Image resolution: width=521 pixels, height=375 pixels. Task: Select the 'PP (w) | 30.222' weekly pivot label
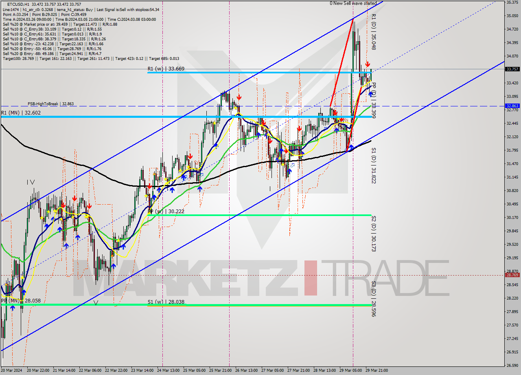(166, 212)
